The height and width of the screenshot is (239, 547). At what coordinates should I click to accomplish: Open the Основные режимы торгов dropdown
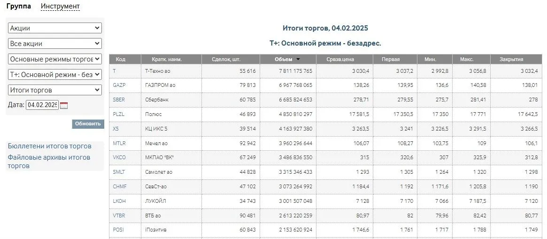tap(54, 59)
